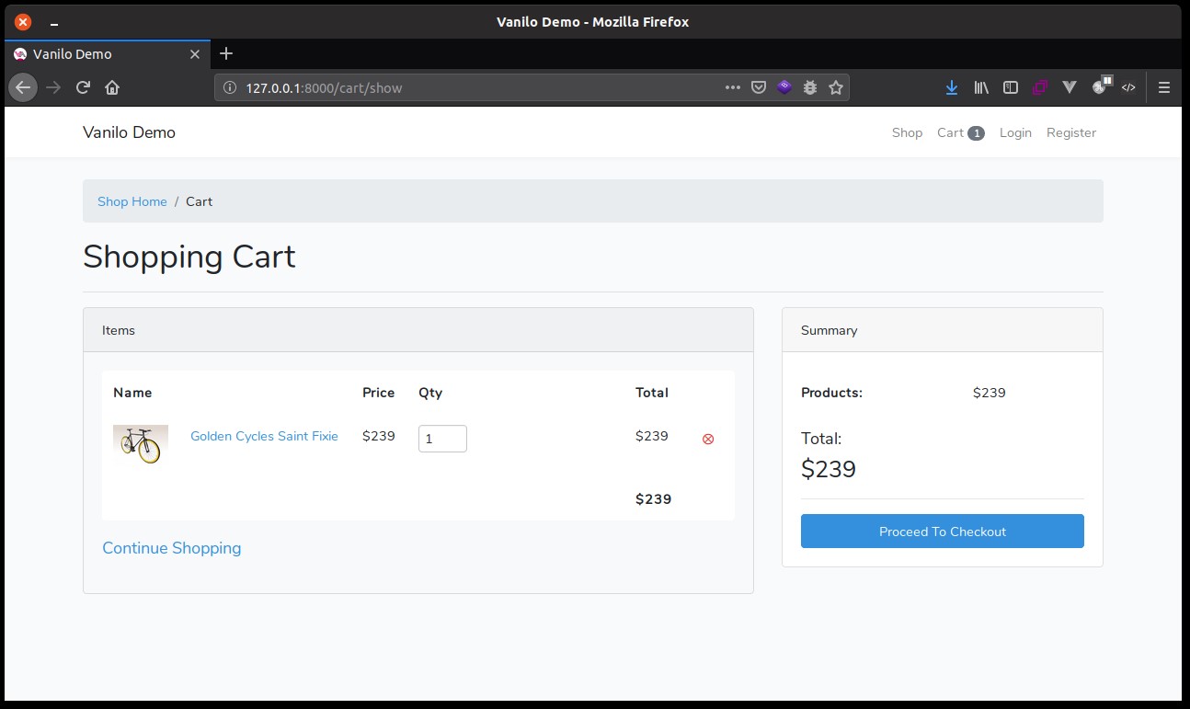Click the code </> extension icon
The height and width of the screenshot is (709, 1190).
(1129, 87)
